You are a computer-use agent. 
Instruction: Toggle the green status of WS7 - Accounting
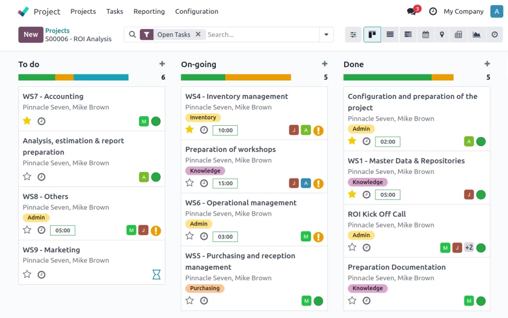click(156, 121)
